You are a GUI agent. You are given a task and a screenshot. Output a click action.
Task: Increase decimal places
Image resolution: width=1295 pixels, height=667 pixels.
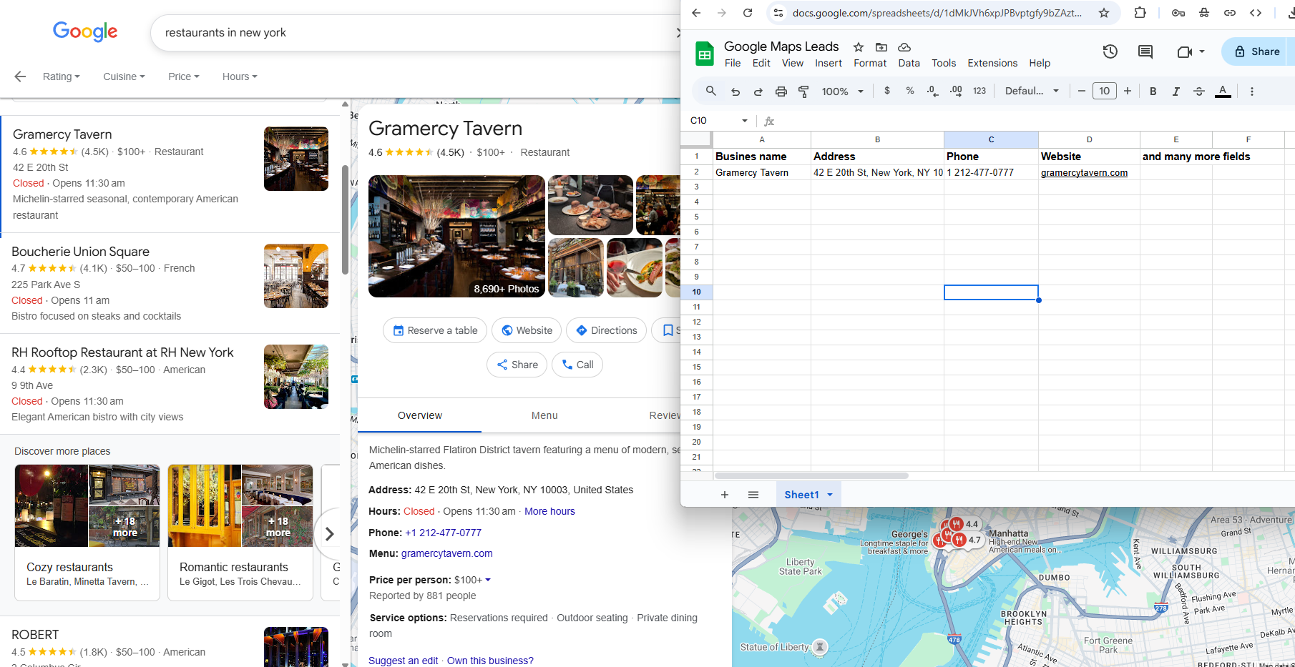(957, 91)
